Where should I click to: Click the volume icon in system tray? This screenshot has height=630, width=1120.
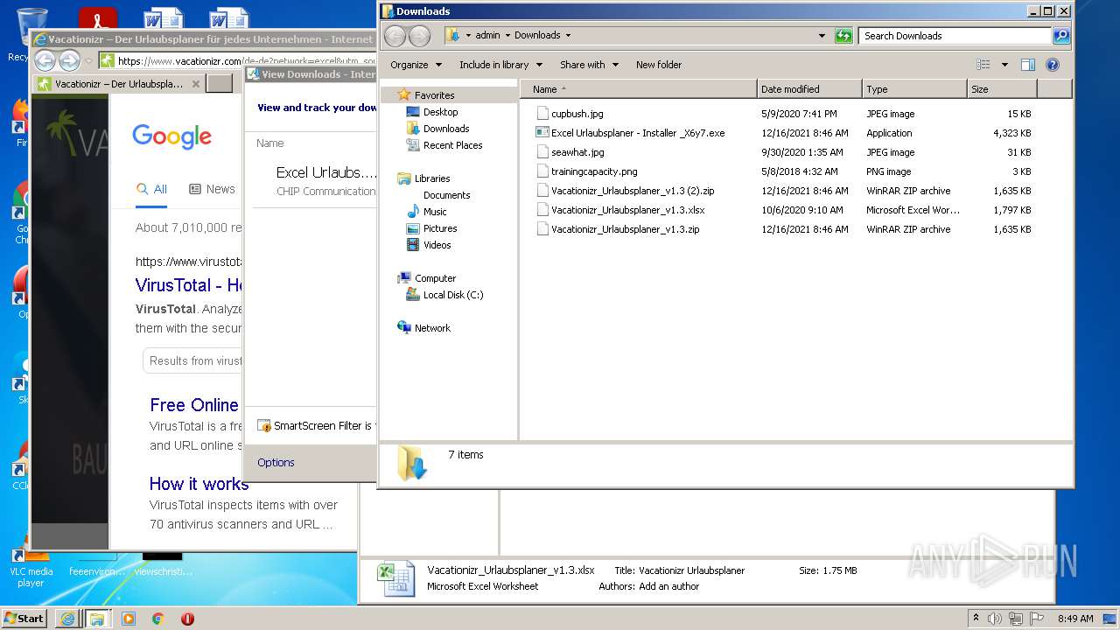996,619
